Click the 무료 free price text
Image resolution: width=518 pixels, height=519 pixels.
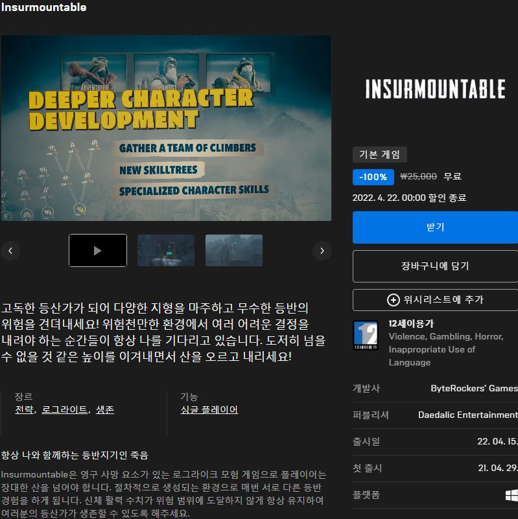point(453,176)
